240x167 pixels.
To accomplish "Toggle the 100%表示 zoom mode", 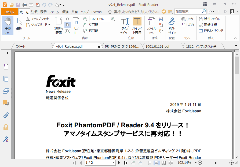I will point(58,25).
